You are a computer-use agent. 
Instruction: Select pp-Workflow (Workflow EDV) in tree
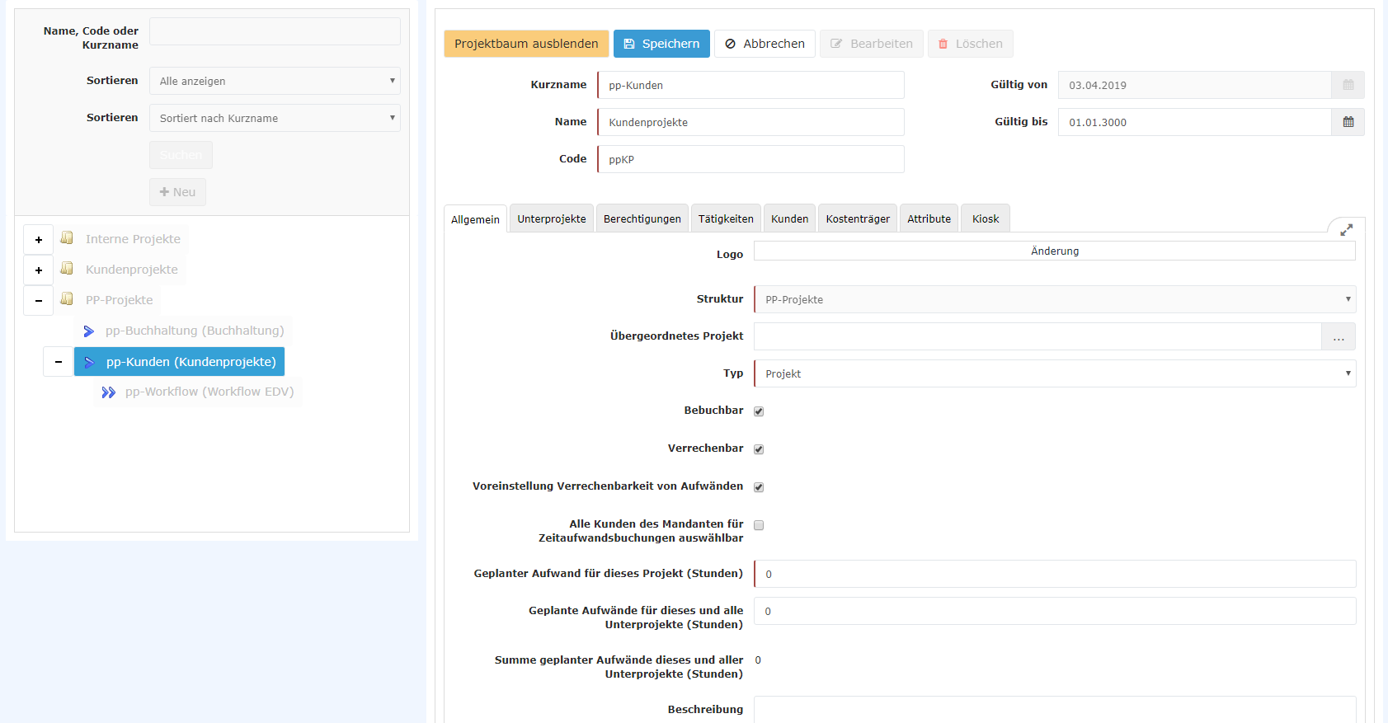point(209,392)
